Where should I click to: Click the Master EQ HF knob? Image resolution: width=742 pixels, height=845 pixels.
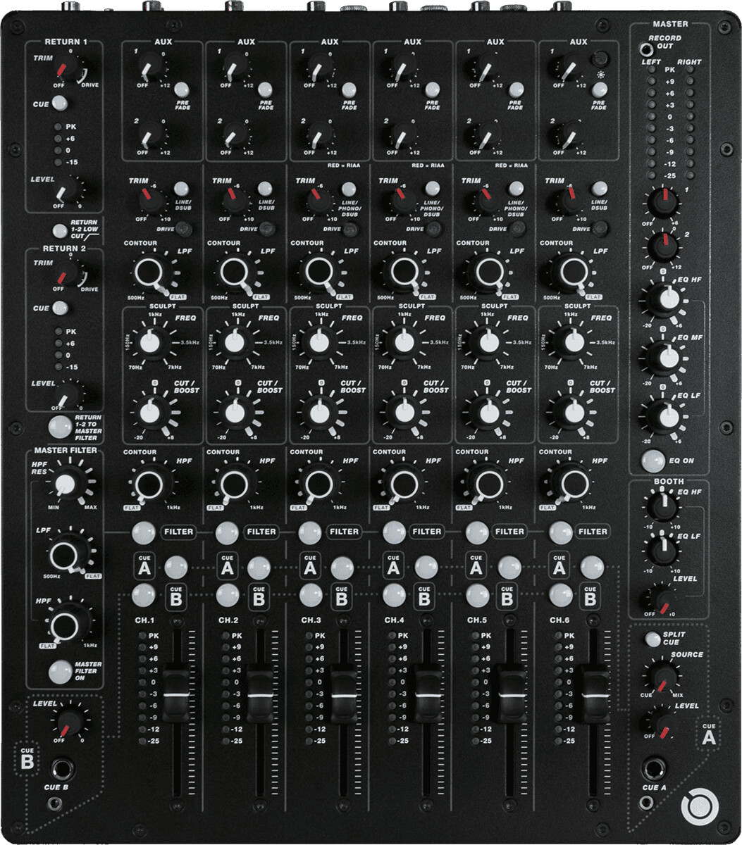(x=663, y=300)
